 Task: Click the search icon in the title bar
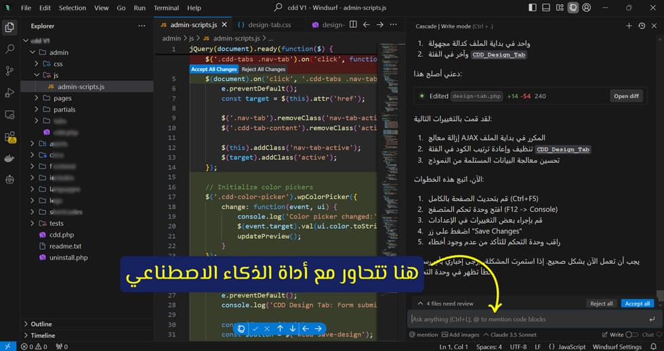(278, 7)
